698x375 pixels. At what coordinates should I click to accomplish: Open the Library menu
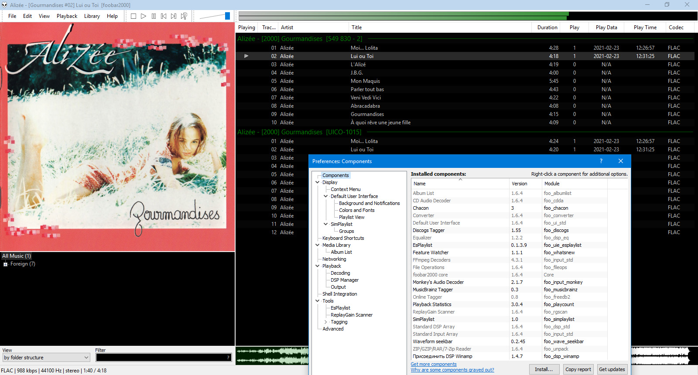tap(92, 16)
